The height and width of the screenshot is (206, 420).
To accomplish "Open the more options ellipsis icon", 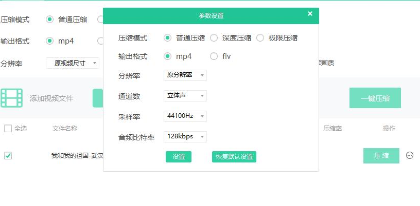I will pyautogui.click(x=410, y=156).
